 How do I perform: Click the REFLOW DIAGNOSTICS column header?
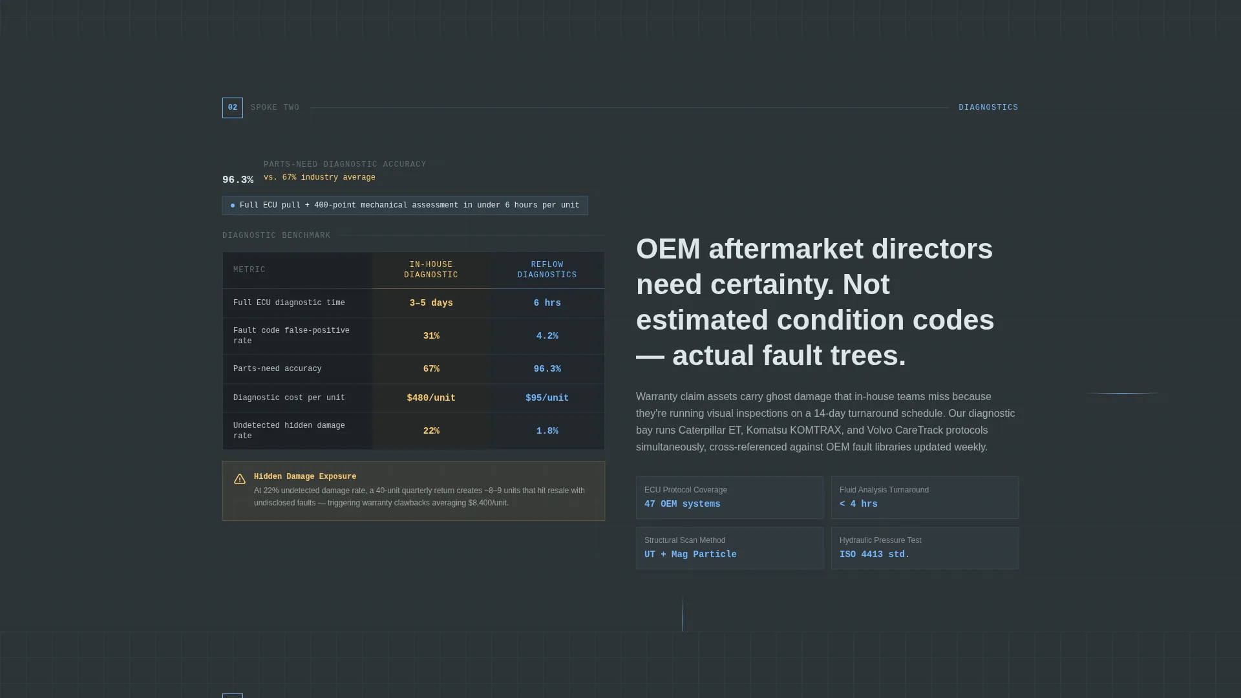coord(547,270)
